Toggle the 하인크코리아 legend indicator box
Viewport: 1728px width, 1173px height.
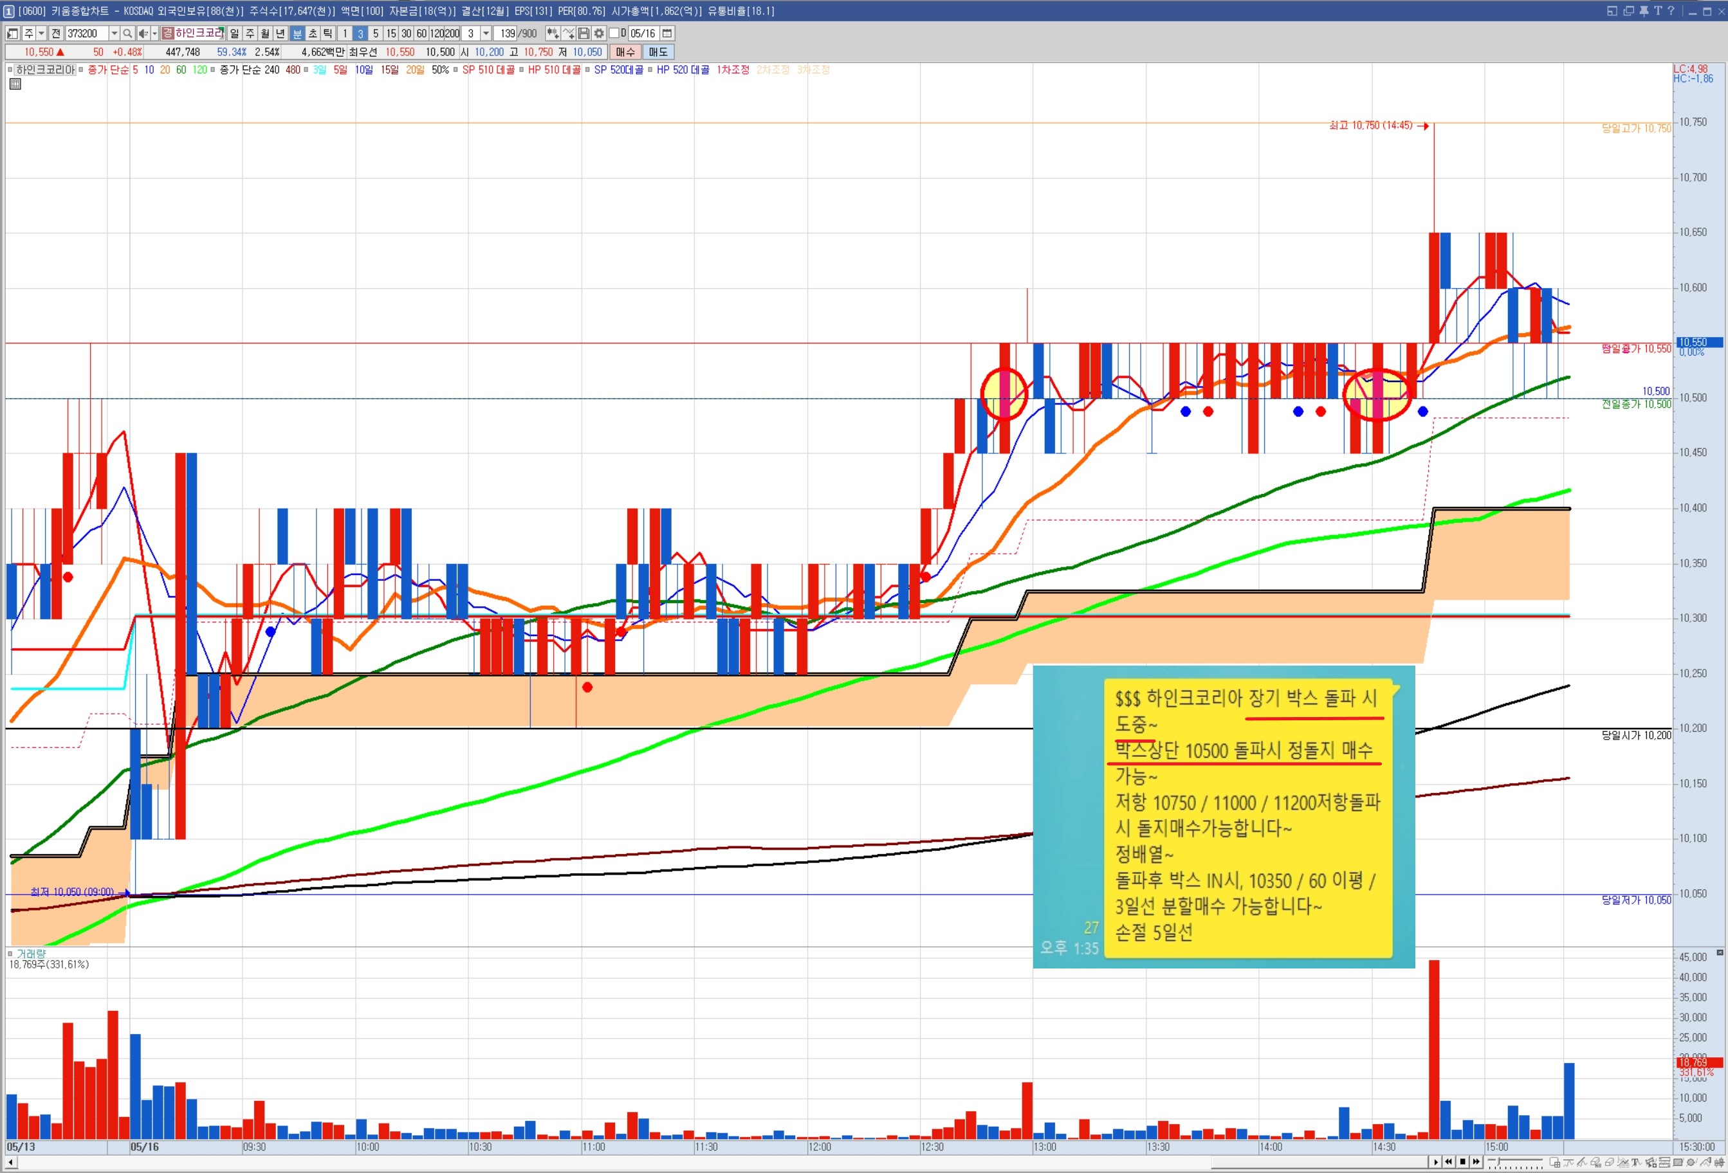10,70
